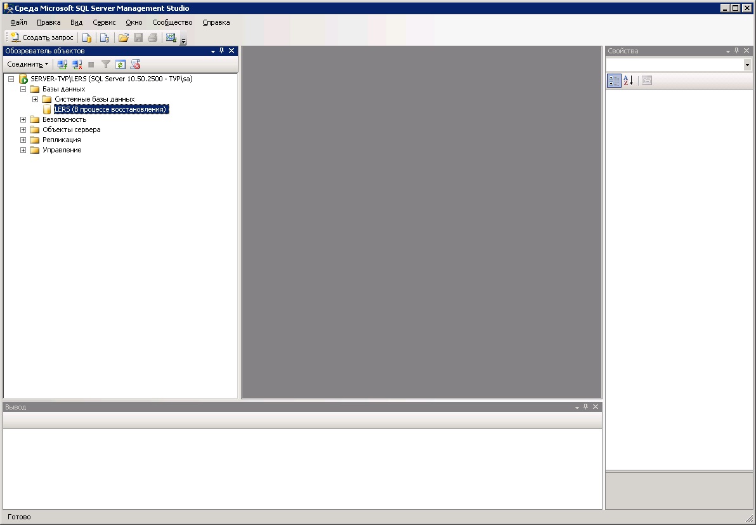Select LERS (В процессе восстановления) database

click(111, 109)
